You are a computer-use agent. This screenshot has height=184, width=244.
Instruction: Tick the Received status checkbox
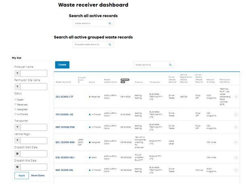(x=15, y=104)
